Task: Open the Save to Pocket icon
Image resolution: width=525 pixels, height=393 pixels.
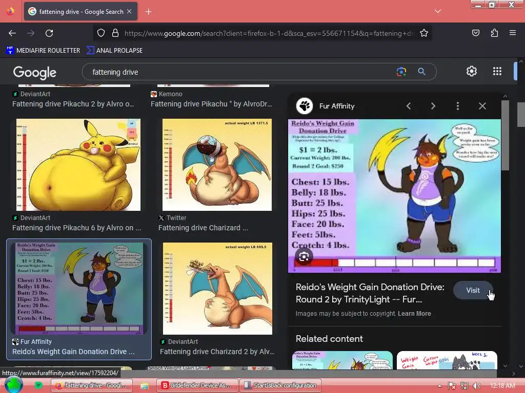Action: pos(475,33)
